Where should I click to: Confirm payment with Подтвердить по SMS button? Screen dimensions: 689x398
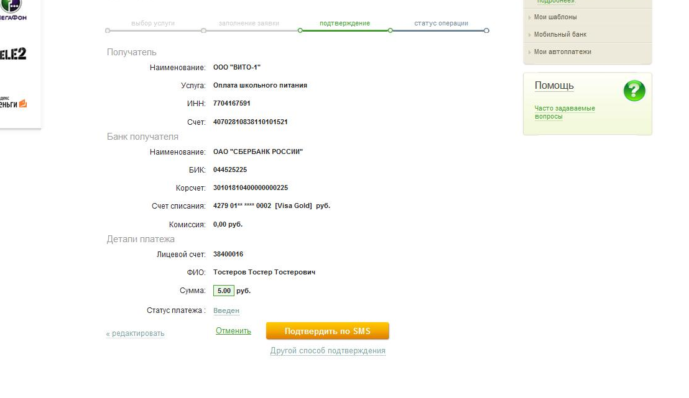coord(327,331)
